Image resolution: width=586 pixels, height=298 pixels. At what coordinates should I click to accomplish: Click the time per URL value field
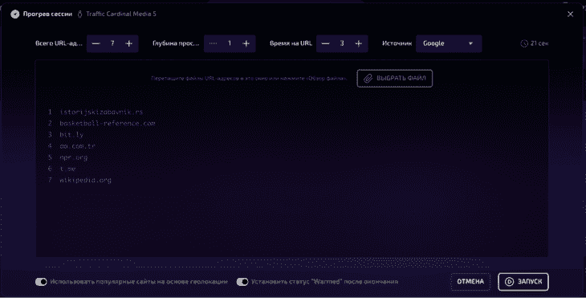coord(342,43)
